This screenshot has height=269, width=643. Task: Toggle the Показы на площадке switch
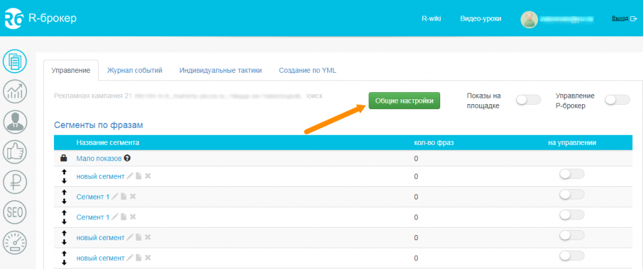(528, 100)
